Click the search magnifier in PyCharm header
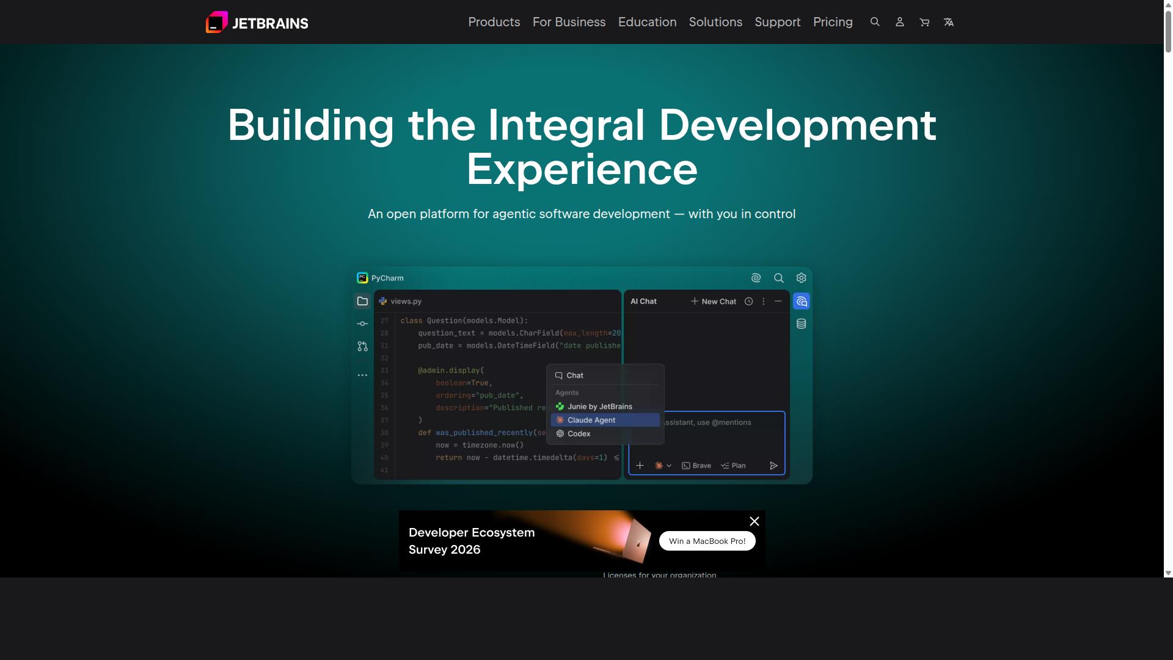The height and width of the screenshot is (660, 1173). [x=779, y=278]
